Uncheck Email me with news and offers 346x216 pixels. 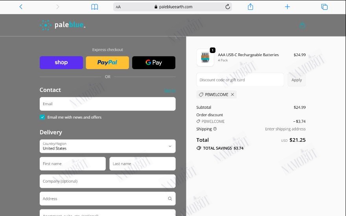point(42,117)
